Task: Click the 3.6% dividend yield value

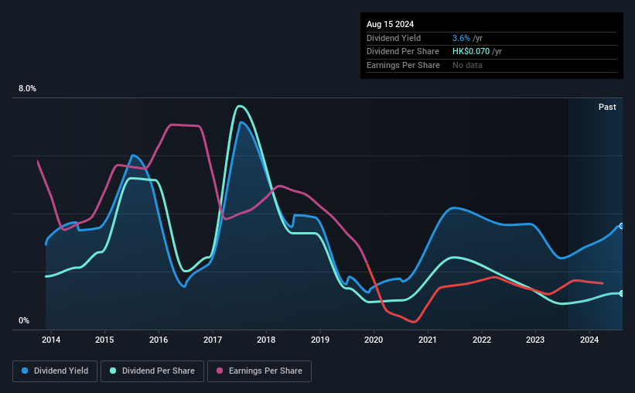Action: 461,38
